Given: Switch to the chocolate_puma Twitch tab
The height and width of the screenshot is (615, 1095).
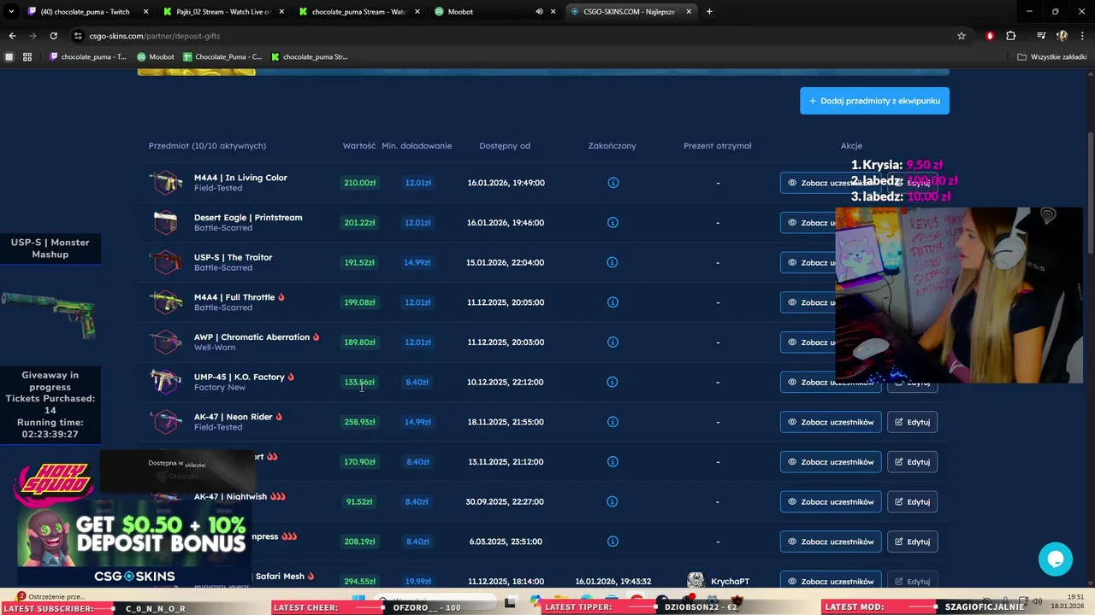Looking at the screenshot, I should (86, 12).
